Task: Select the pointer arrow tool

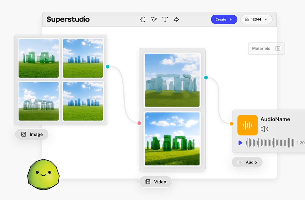Action: [154, 20]
